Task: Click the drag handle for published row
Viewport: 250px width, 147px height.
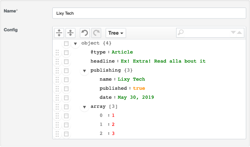Action: [57, 89]
